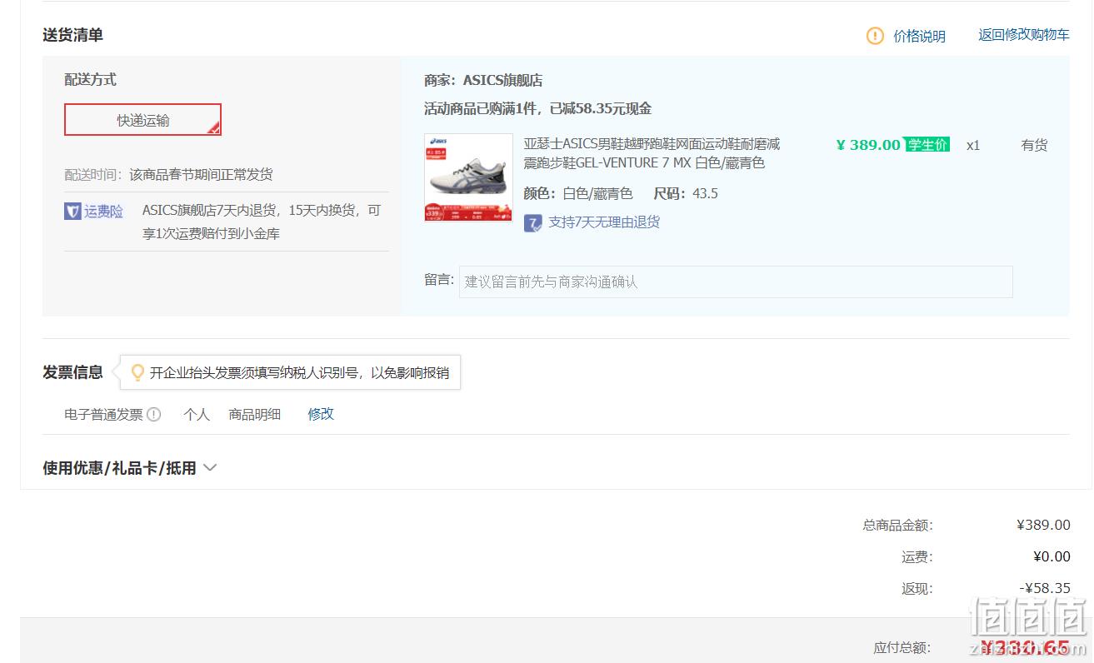Open the 支持7天无理由退货 return policy link
This screenshot has height=663, width=1094.
coord(604,222)
